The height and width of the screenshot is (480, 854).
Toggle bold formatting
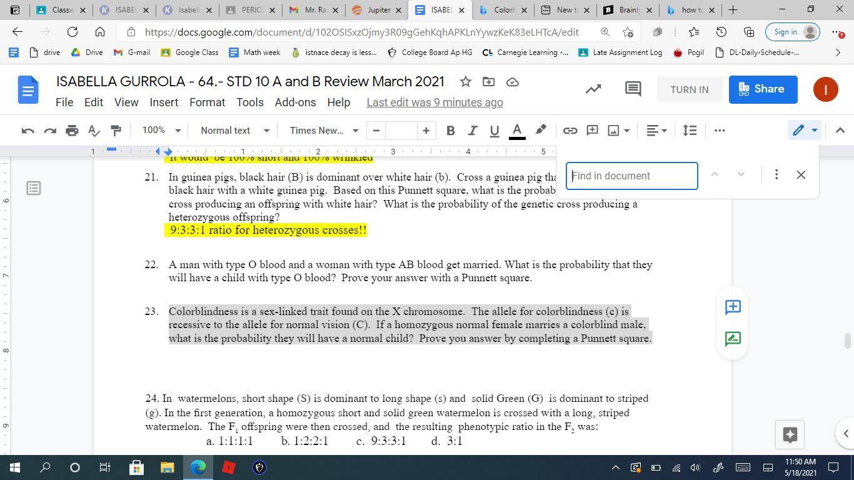tap(450, 130)
